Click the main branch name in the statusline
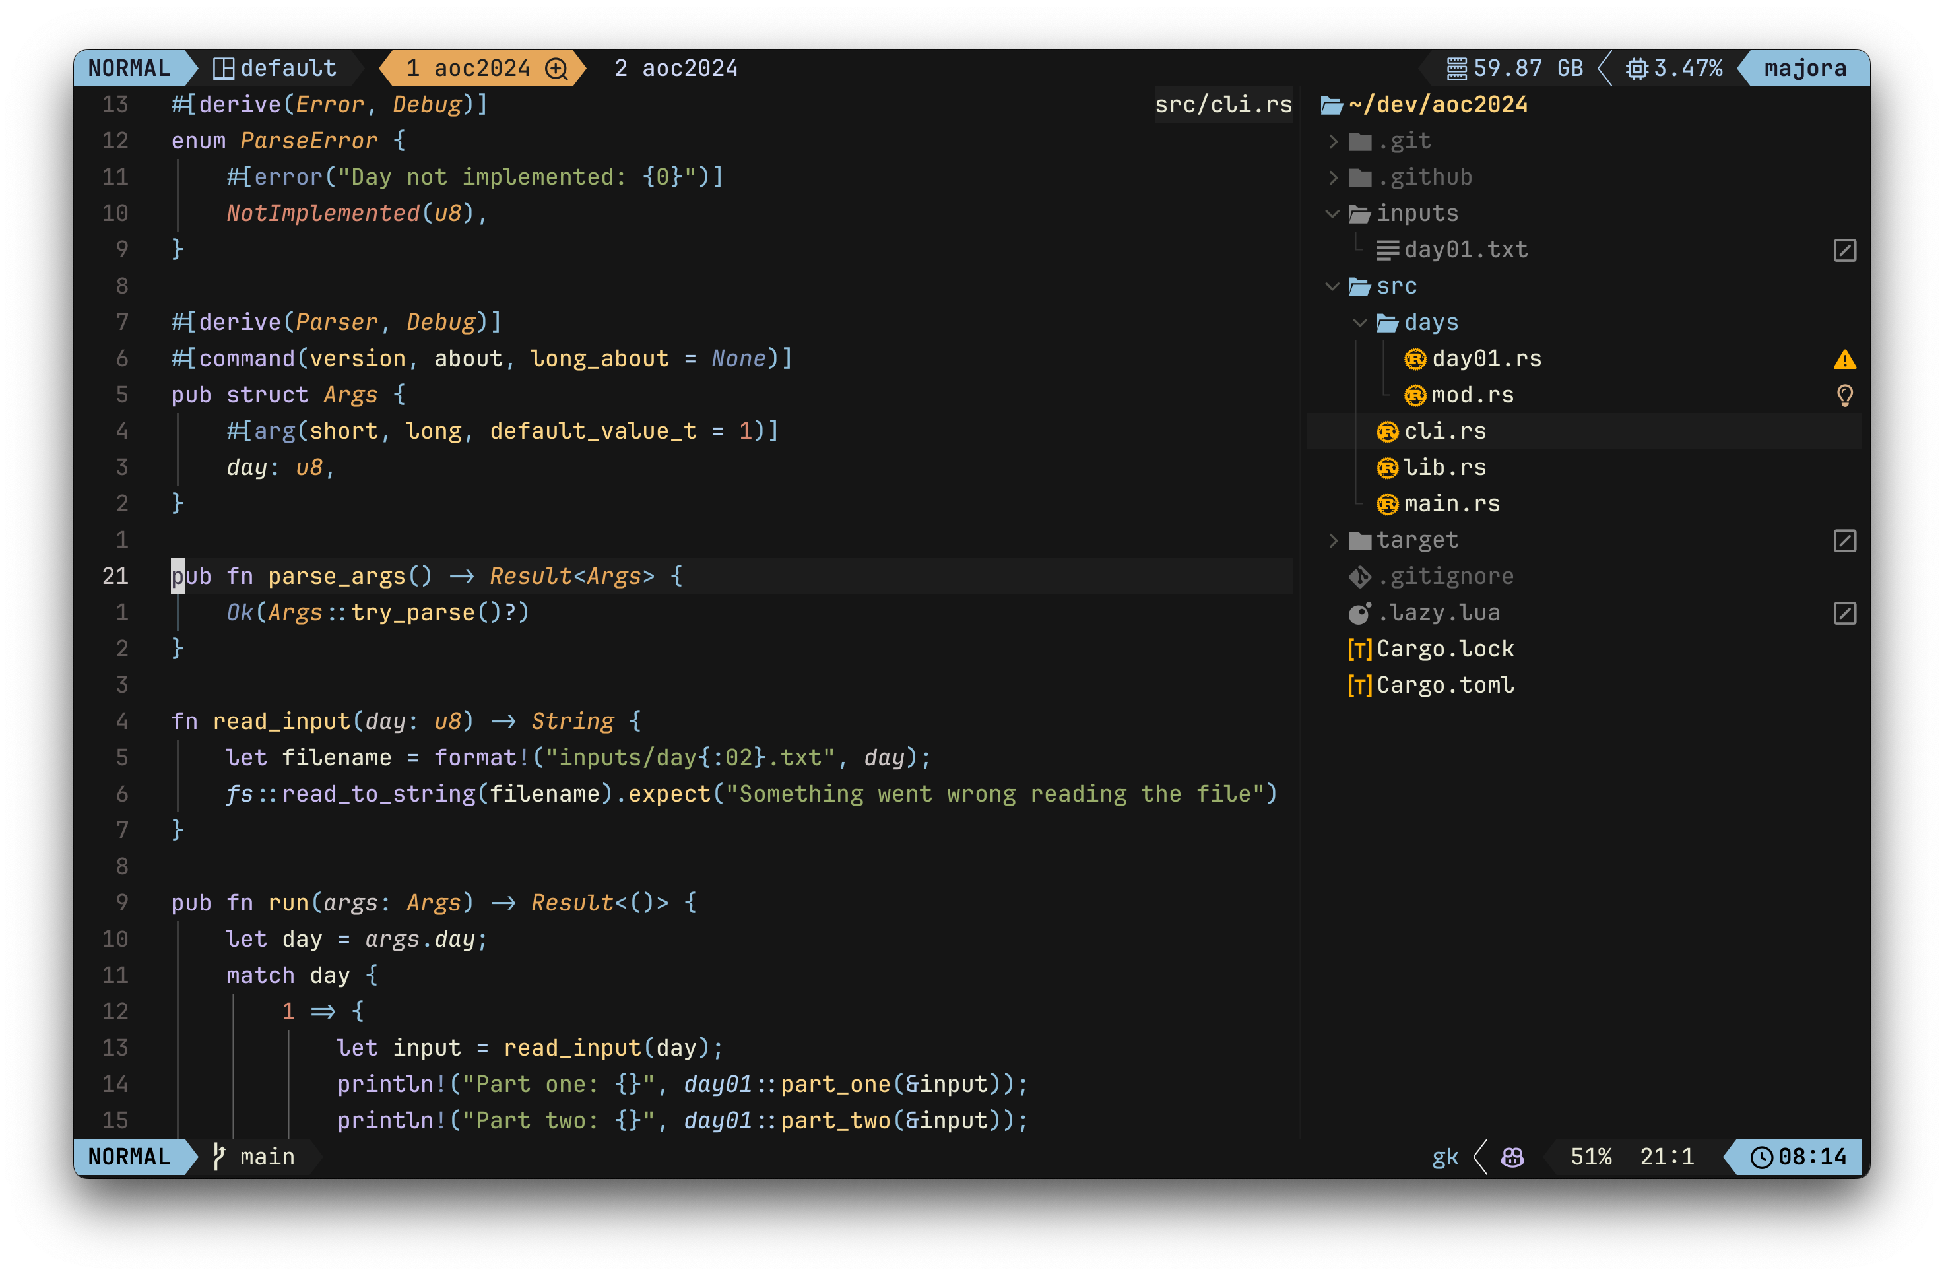Image resolution: width=1944 pixels, height=1276 pixels. click(x=267, y=1157)
